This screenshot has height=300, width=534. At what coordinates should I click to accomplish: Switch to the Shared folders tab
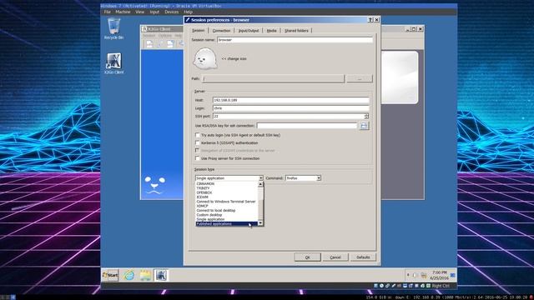(x=296, y=31)
